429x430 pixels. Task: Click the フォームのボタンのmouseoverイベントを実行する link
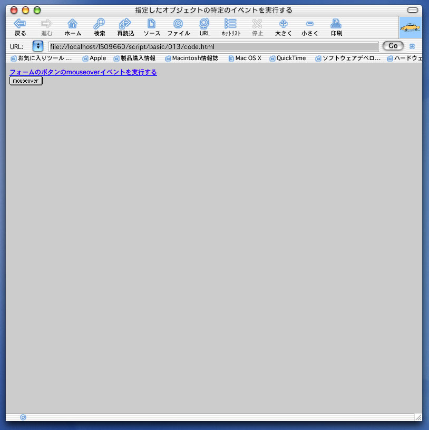[83, 72]
